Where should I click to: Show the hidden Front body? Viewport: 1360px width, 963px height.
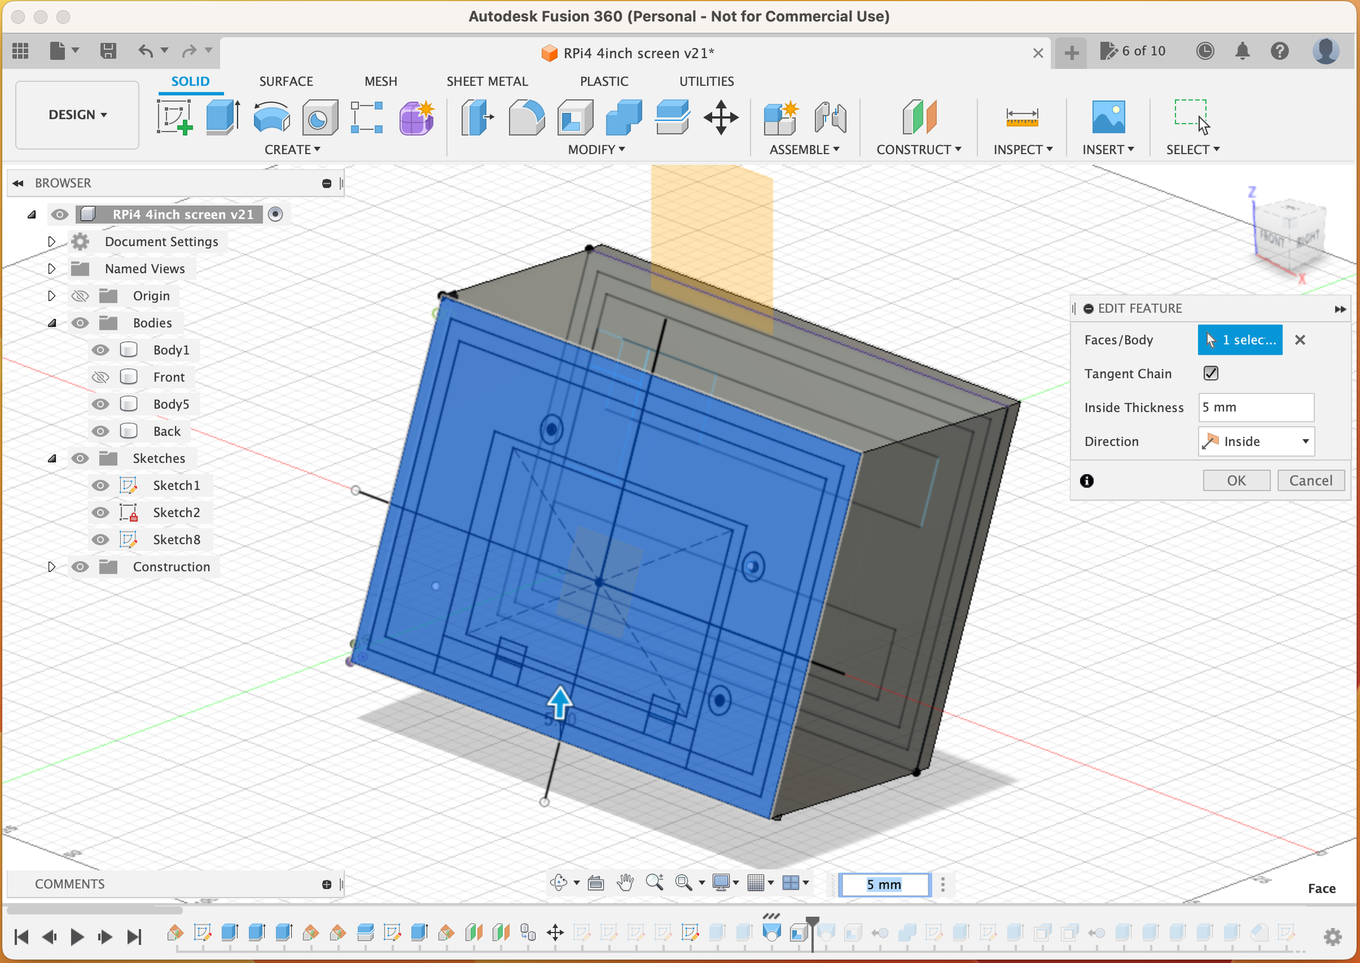(100, 377)
